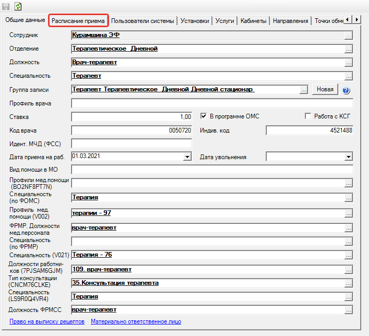Click the терапии - 97 profile value
The height and width of the screenshot is (336, 369).
[x=91, y=213]
